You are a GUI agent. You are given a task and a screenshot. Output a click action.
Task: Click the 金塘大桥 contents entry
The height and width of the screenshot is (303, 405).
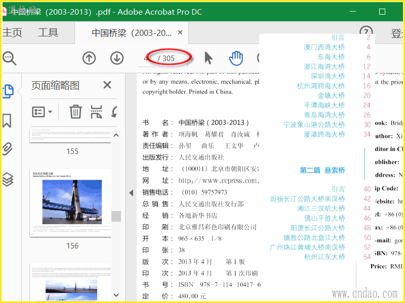(331, 95)
